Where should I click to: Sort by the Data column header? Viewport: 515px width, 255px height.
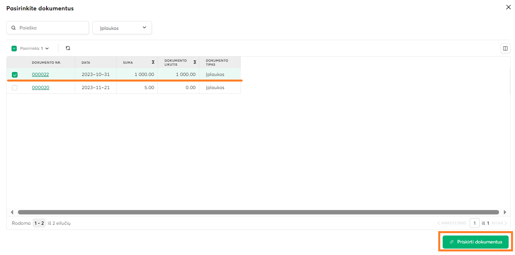(86, 62)
